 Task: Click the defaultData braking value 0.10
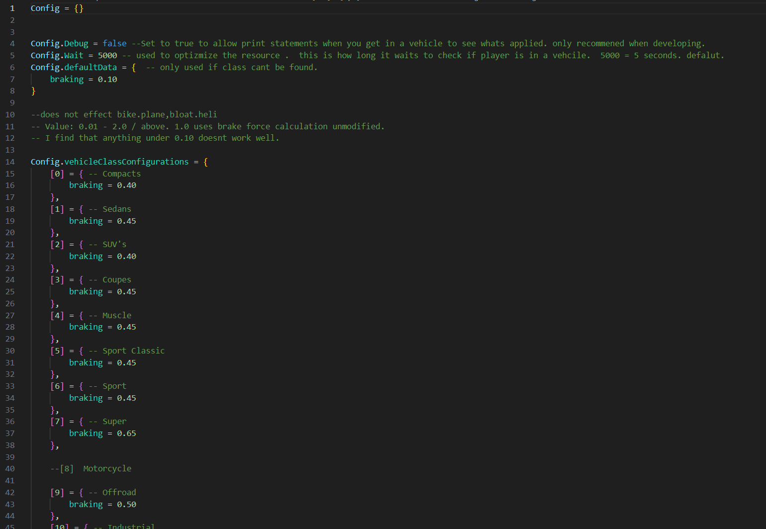(x=107, y=80)
